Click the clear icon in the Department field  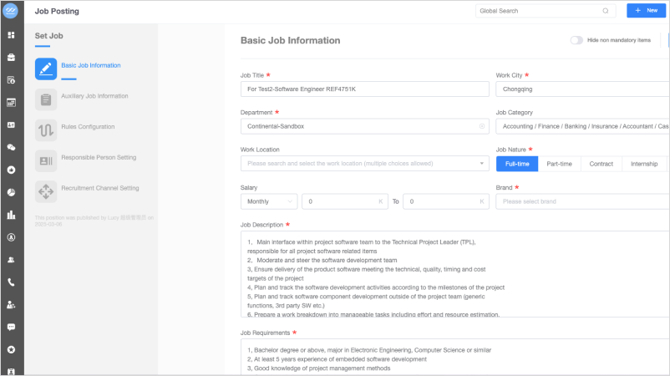(482, 126)
